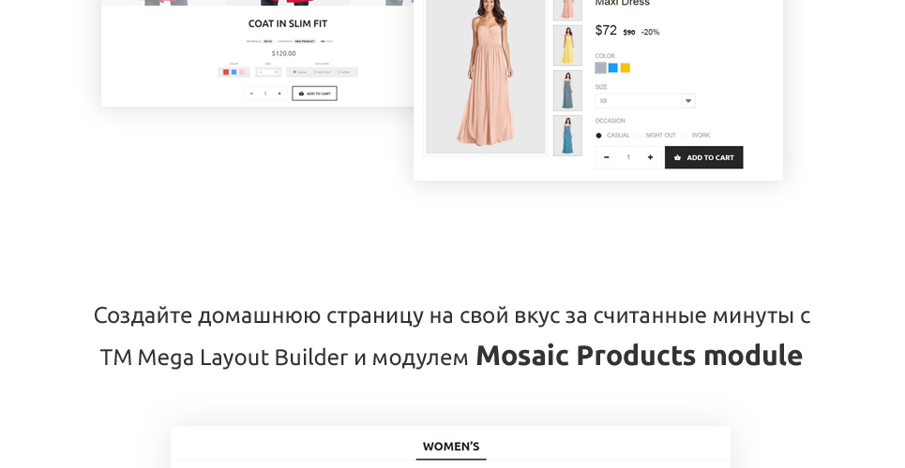Select Work occasion for Maxi Dress
Viewport: 905px width, 468px height.
coord(684,136)
